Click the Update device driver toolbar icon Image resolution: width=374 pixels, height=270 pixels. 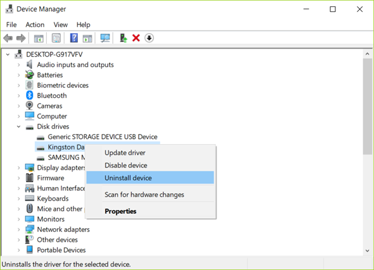coord(123,38)
